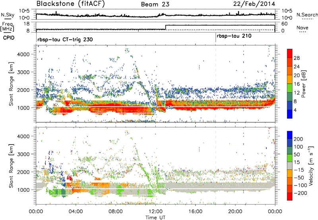Click the 28 value on Power colorbar

coord(297,58)
